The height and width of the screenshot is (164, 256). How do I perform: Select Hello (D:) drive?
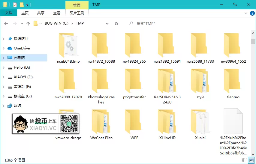(x=22, y=67)
